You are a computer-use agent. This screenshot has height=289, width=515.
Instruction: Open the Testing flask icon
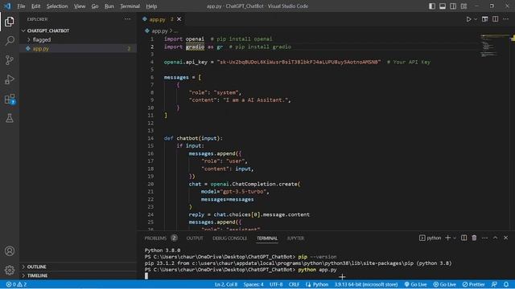[x=10, y=118]
